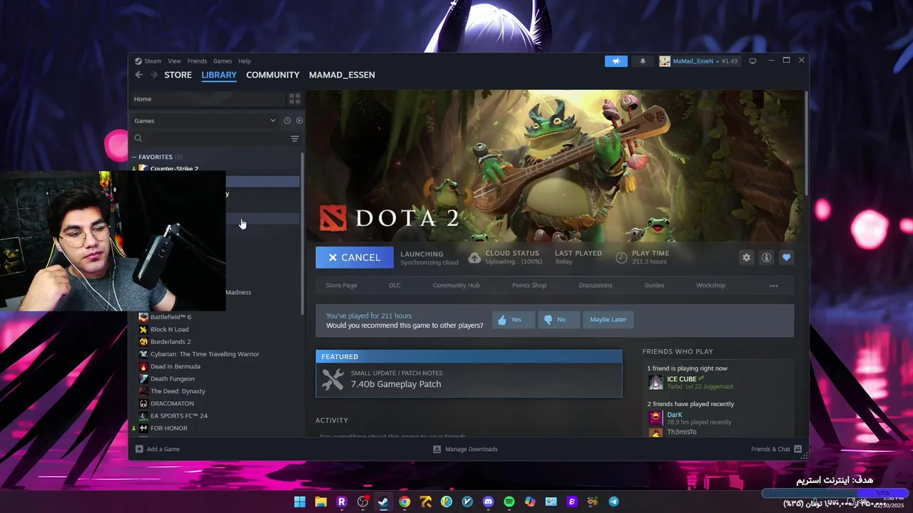The image size is (913, 513).
Task: Go to the STORE tab
Action: (x=178, y=75)
